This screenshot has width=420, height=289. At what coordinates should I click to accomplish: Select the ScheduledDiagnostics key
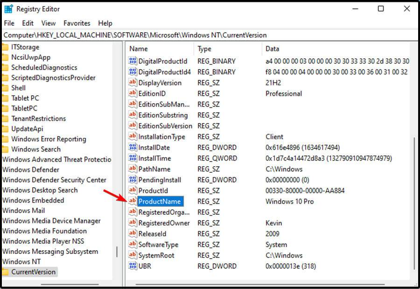(x=44, y=68)
